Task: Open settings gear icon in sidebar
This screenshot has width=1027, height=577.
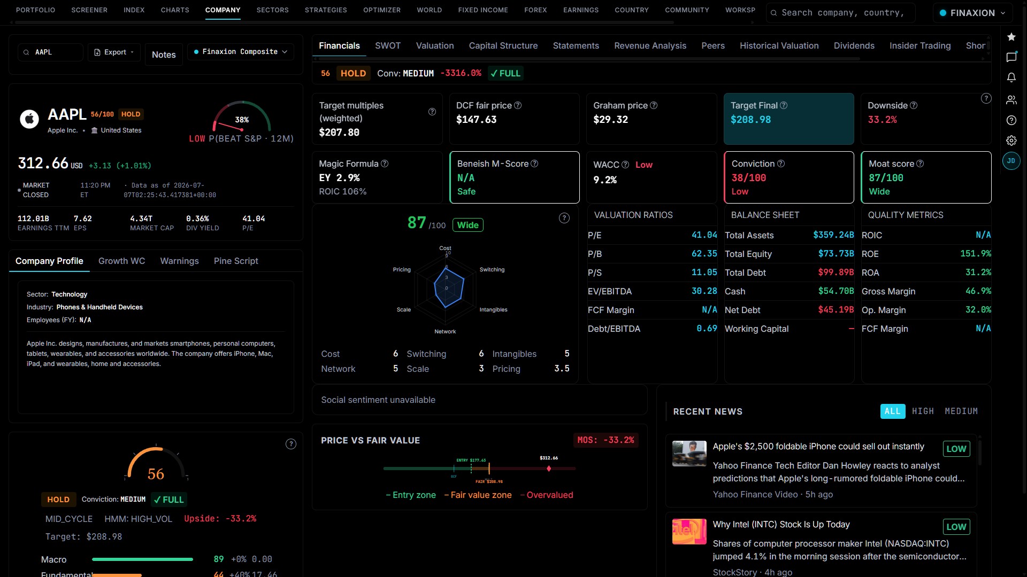Action: tap(1011, 141)
